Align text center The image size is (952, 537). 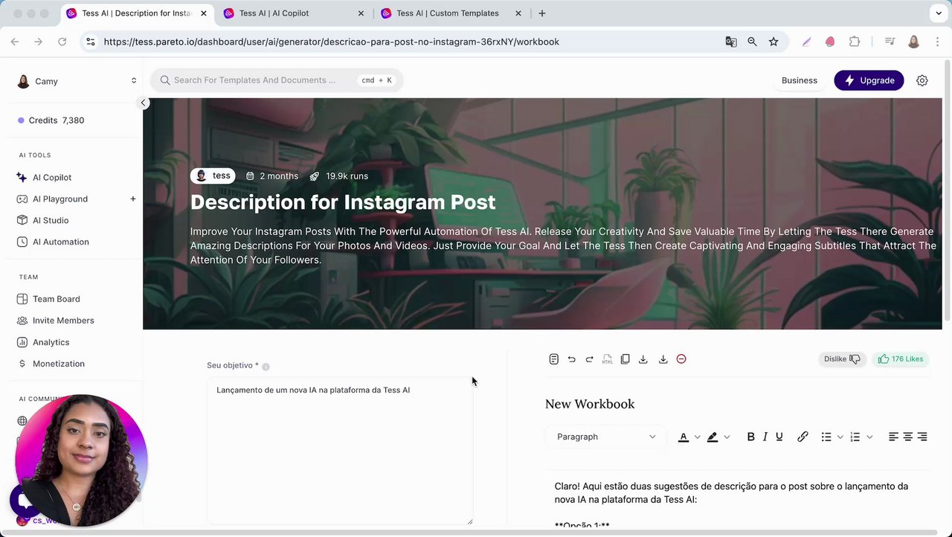(907, 437)
